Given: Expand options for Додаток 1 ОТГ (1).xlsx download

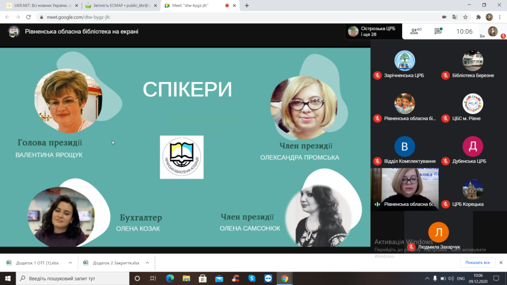Looking at the screenshot, I should tap(70, 263).
